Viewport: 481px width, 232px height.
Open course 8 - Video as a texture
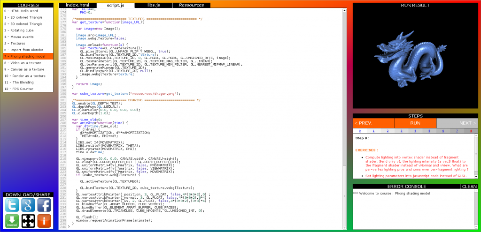28,63
